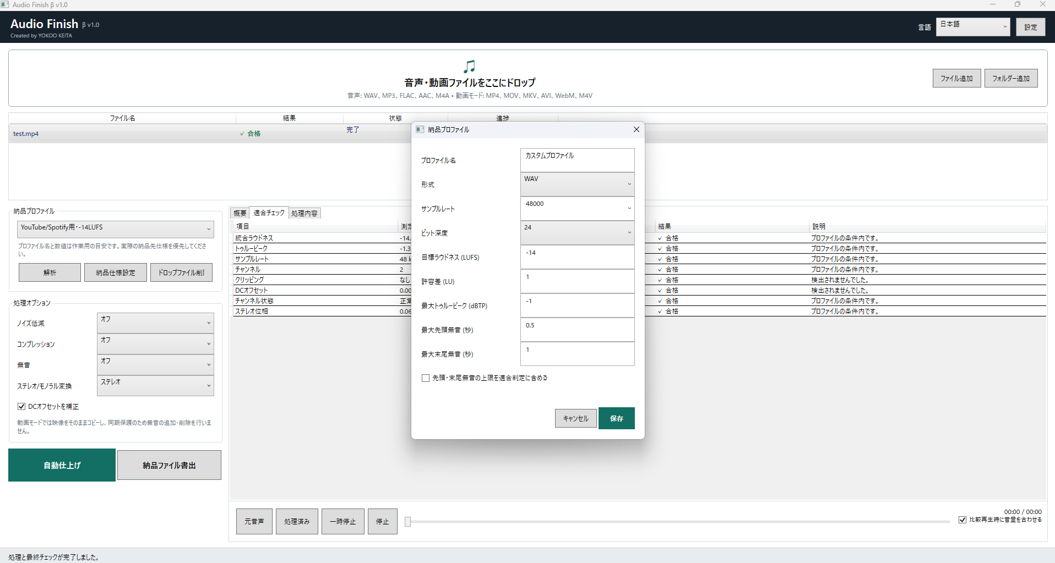1055x563 pixels.
Task: Click the 納品仕様設定 button
Action: point(116,272)
